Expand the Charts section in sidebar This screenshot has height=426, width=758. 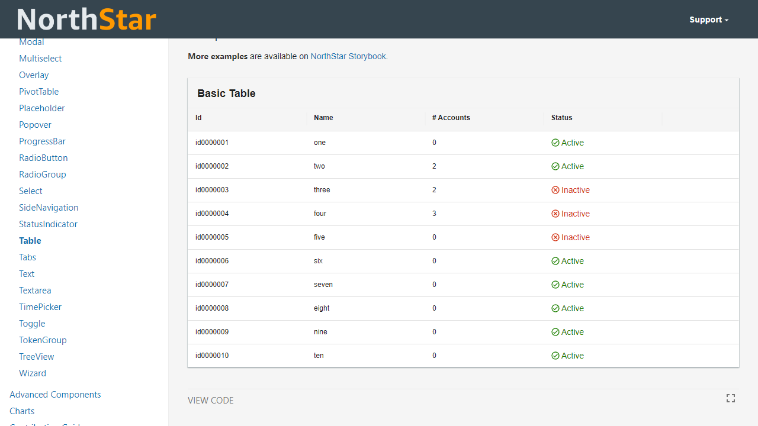click(x=22, y=411)
